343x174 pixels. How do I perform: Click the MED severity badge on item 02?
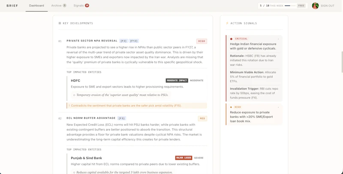(x=202, y=118)
